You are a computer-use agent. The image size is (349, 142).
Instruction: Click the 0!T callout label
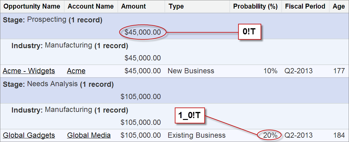(249, 32)
